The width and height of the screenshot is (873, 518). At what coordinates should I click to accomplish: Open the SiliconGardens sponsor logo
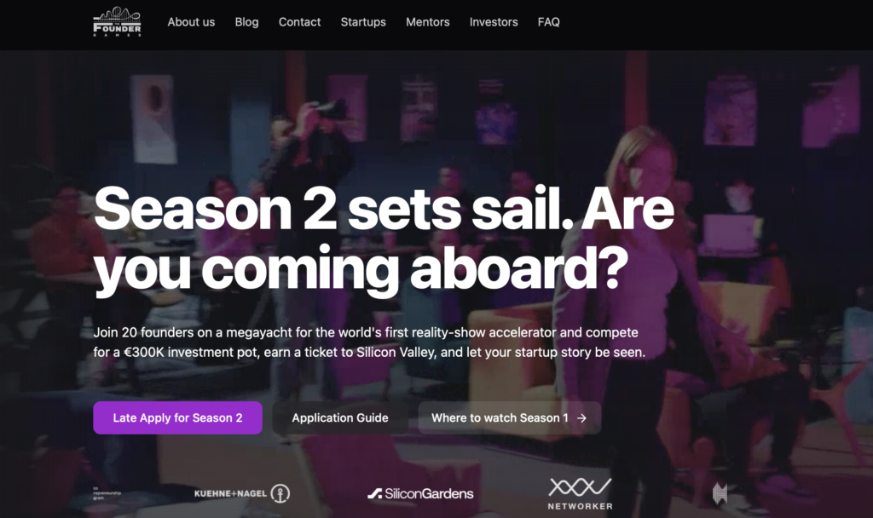pyautogui.click(x=420, y=493)
